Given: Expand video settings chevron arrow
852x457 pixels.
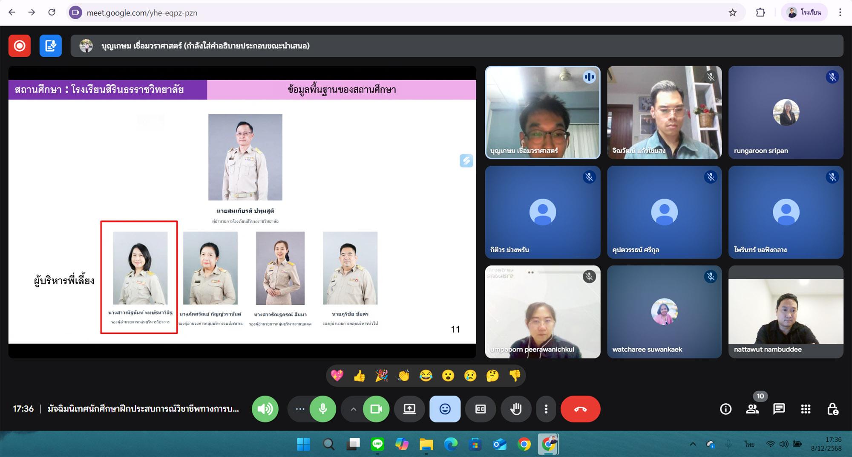Looking at the screenshot, I should pyautogui.click(x=353, y=409).
